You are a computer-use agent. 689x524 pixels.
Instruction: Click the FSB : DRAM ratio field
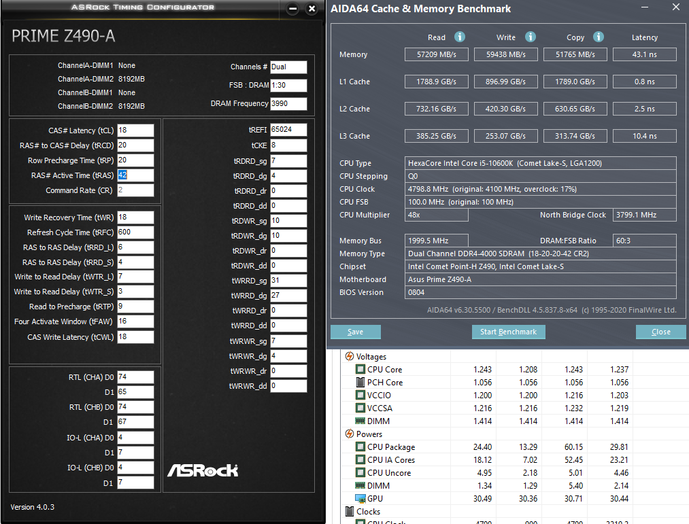[288, 85]
